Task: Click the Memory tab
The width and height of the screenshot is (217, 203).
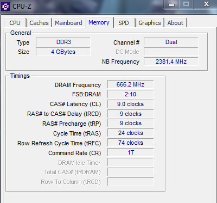Action: (99, 22)
